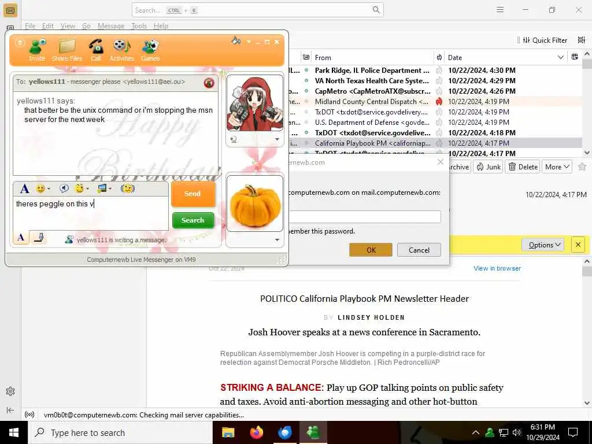
Task: Open Thunderbird settings gear in sidebar
Action: 10,391
